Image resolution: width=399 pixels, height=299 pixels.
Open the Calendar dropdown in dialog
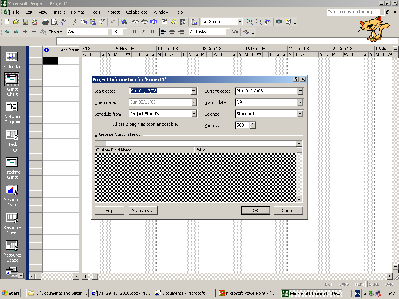[x=300, y=114]
